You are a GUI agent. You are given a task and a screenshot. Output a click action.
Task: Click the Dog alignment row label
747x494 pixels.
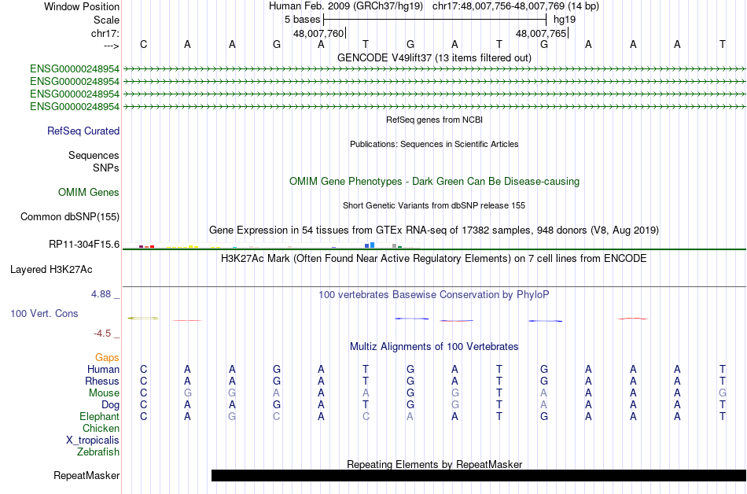[111, 405]
